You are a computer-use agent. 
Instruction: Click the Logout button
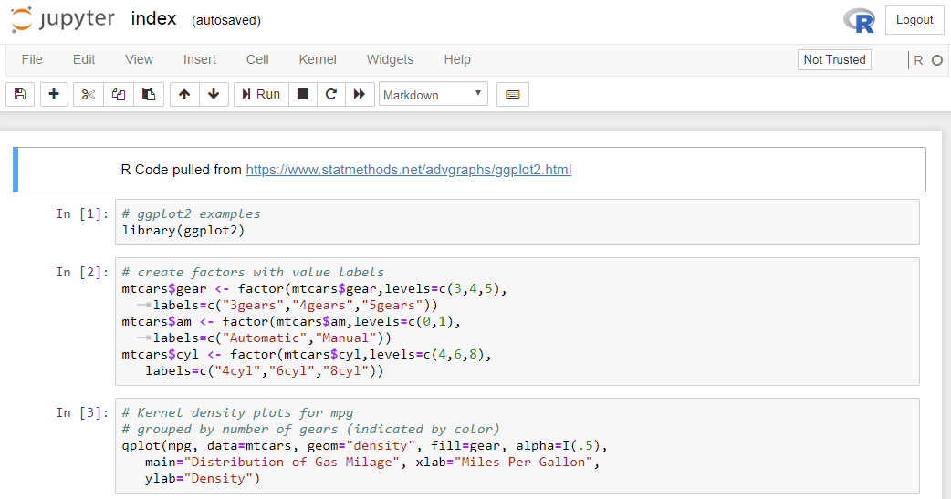tap(914, 20)
